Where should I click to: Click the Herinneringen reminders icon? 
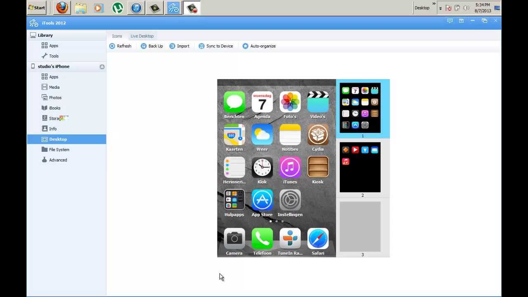[x=234, y=167]
